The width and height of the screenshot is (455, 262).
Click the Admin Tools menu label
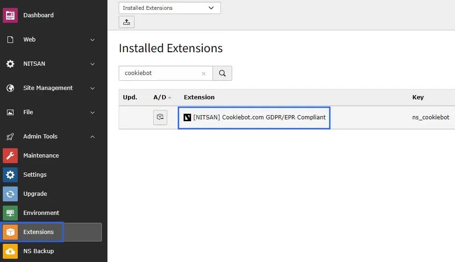(x=40, y=136)
